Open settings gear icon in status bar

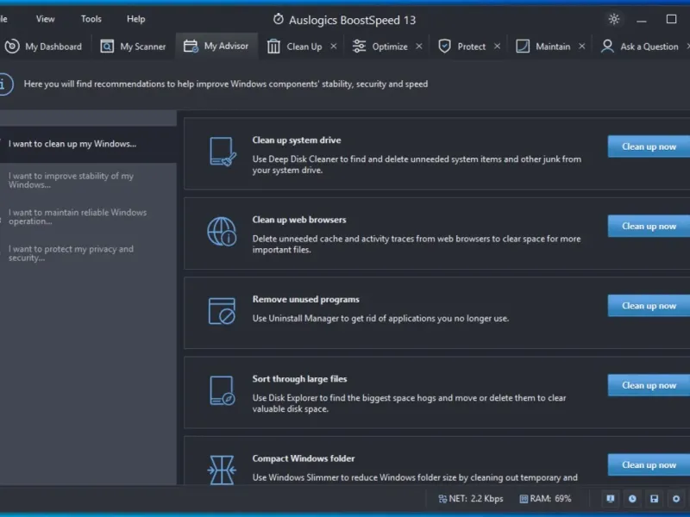676,499
